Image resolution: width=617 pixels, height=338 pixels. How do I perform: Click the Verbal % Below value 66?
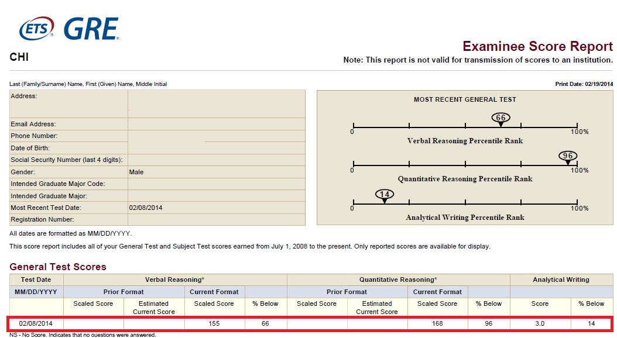pos(265,324)
